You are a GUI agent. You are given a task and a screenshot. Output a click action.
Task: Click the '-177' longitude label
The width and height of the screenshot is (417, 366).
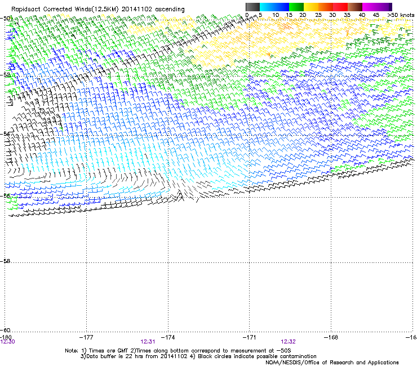(86, 337)
